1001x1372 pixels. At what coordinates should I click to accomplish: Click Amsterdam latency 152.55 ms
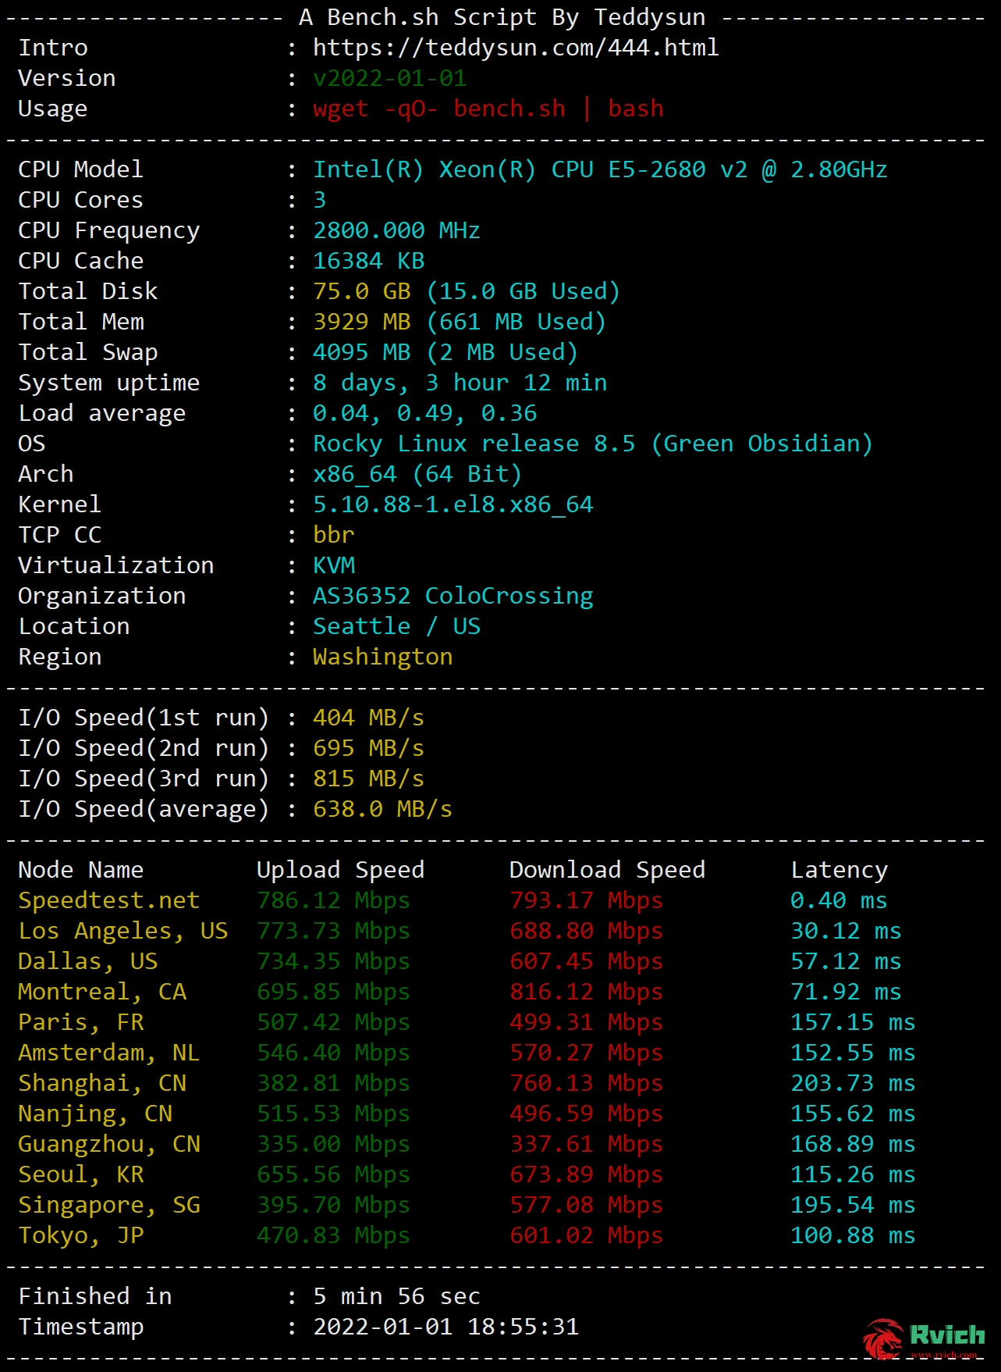854,1053
